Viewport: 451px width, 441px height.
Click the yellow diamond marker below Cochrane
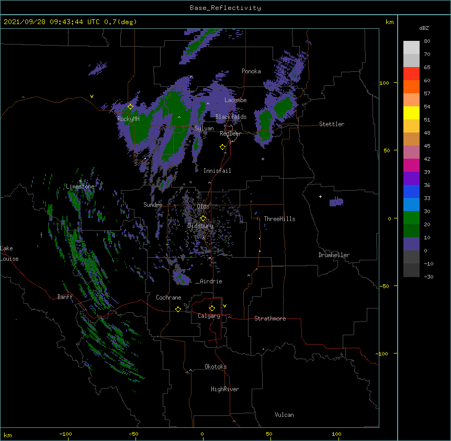(178, 309)
